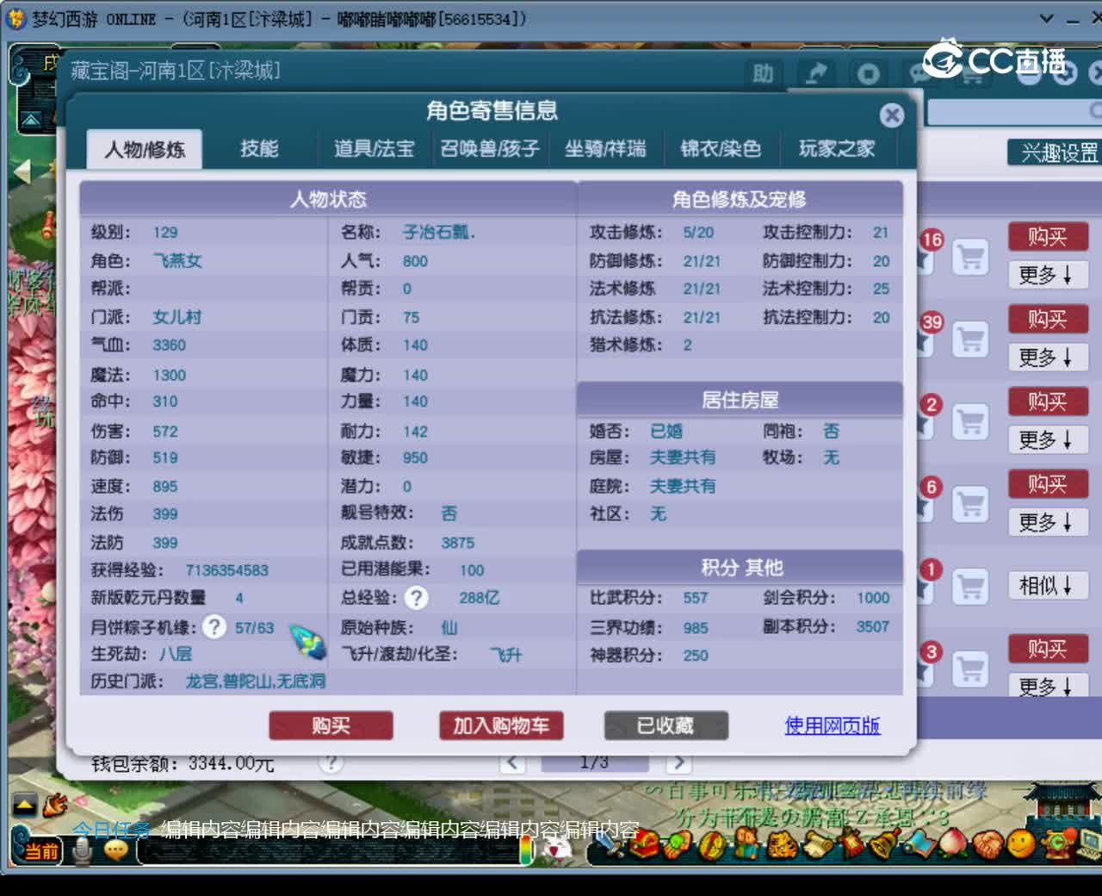This screenshot has width=1102, height=896.
Task: Add the row with badge 39 to cart
Action: [x=970, y=339]
